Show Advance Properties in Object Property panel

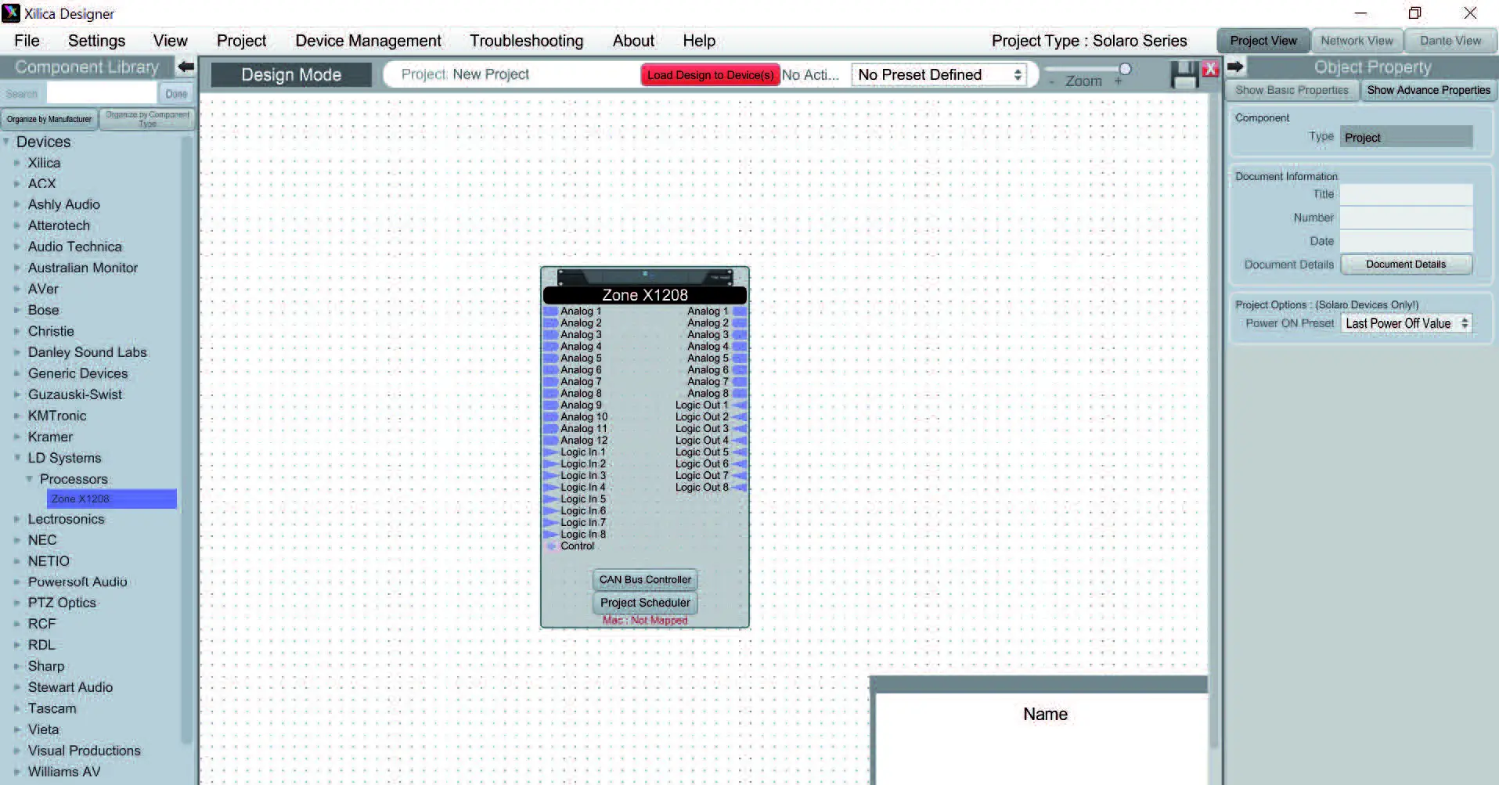click(1429, 90)
